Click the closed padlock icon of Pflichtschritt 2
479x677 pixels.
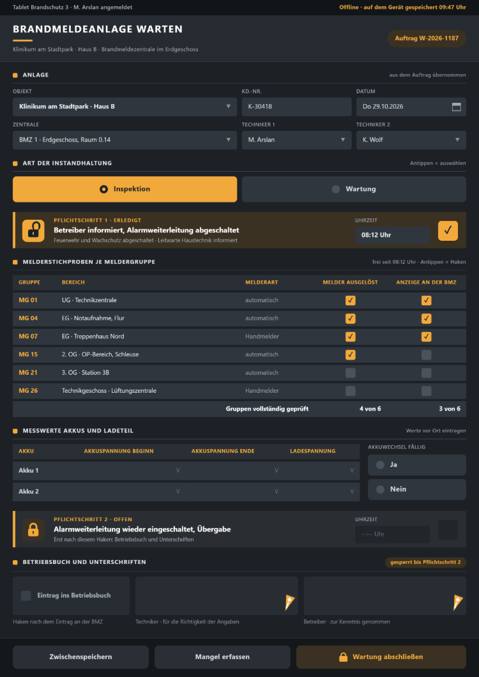tap(33, 529)
